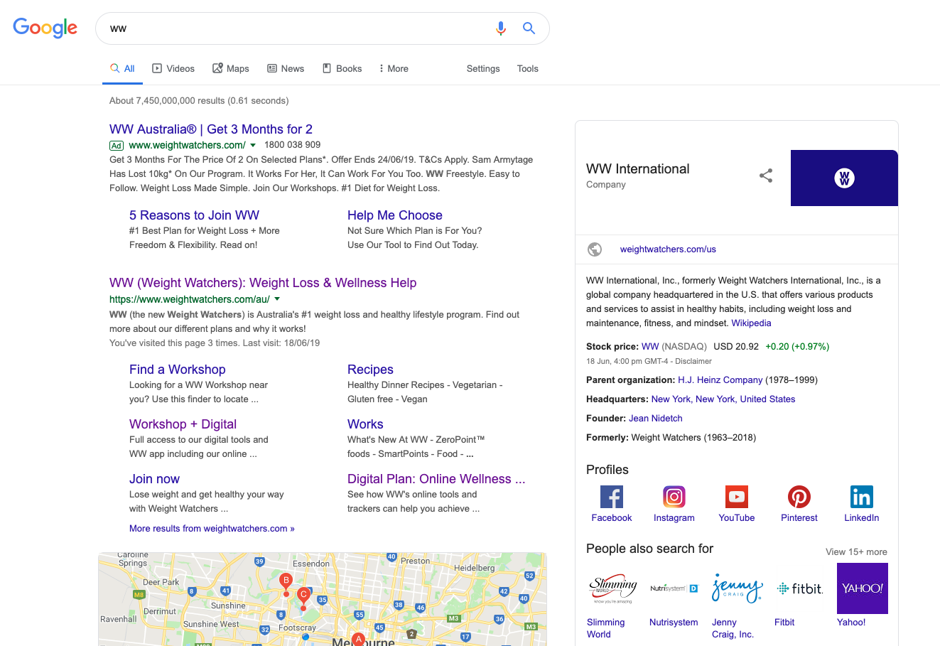Open the LinkedIn profile icon
The width and height of the screenshot is (940, 646).
tap(861, 497)
